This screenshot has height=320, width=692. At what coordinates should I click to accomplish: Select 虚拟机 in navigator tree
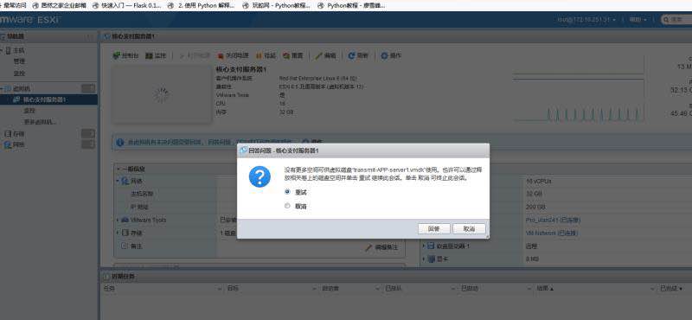pyautogui.click(x=22, y=89)
